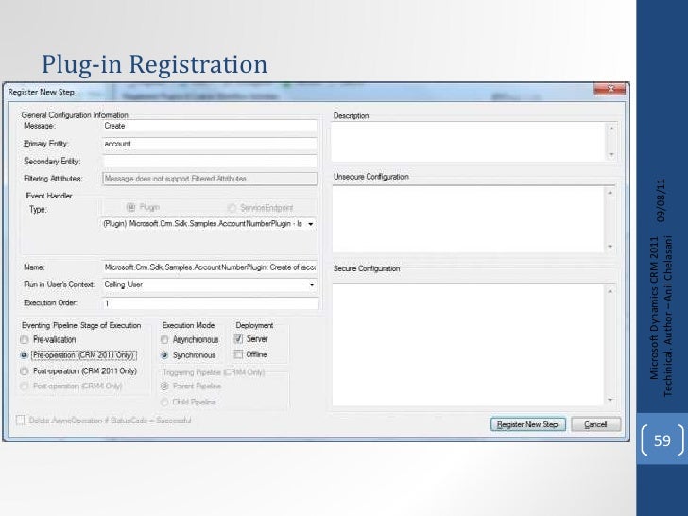
Task: Click Secure Configuration scrollbar down arrow
Action: click(610, 400)
